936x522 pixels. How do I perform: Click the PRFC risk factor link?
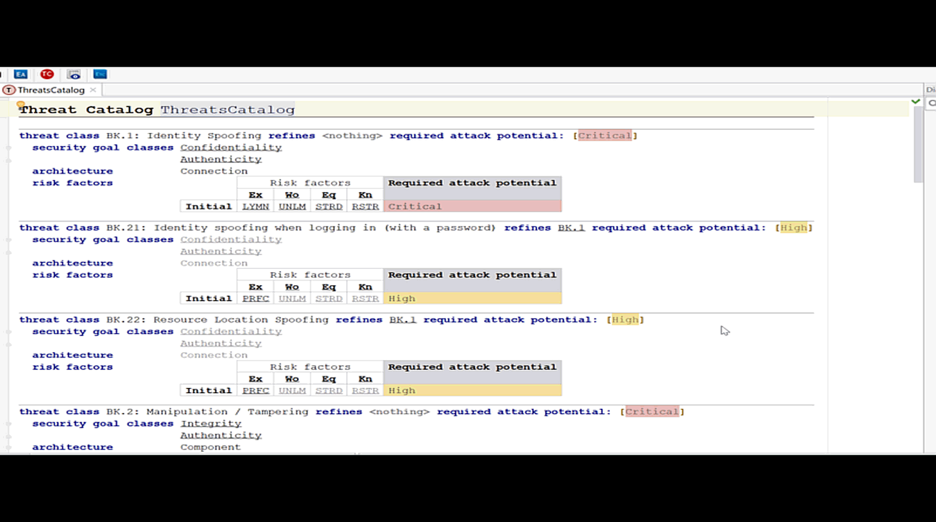255,298
